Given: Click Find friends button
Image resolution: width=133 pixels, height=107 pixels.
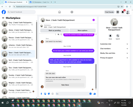Looking at the screenshot, I should [109, 12].
